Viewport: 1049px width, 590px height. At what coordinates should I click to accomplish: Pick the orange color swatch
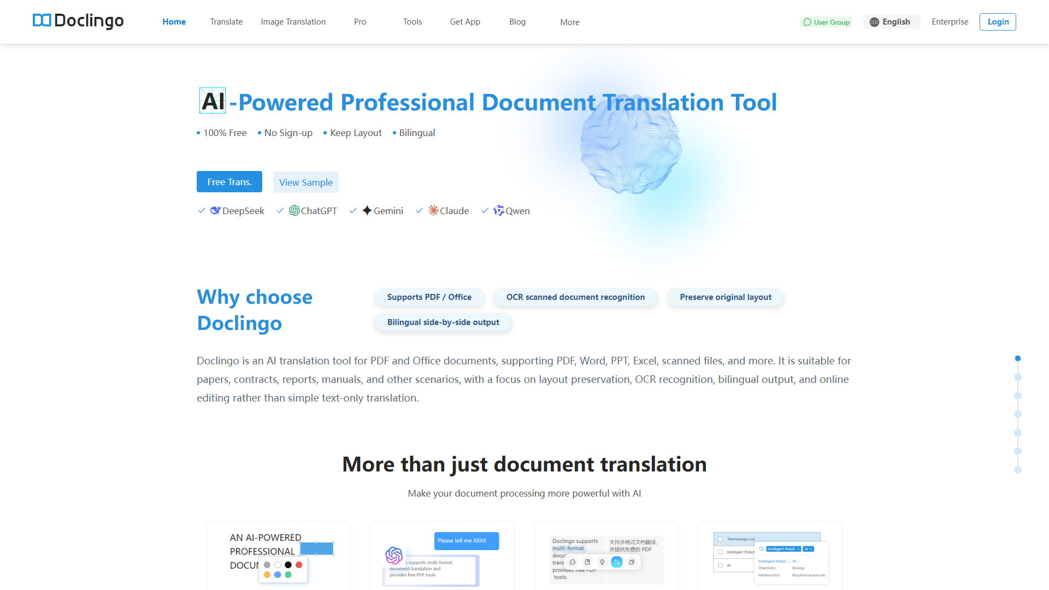(267, 575)
